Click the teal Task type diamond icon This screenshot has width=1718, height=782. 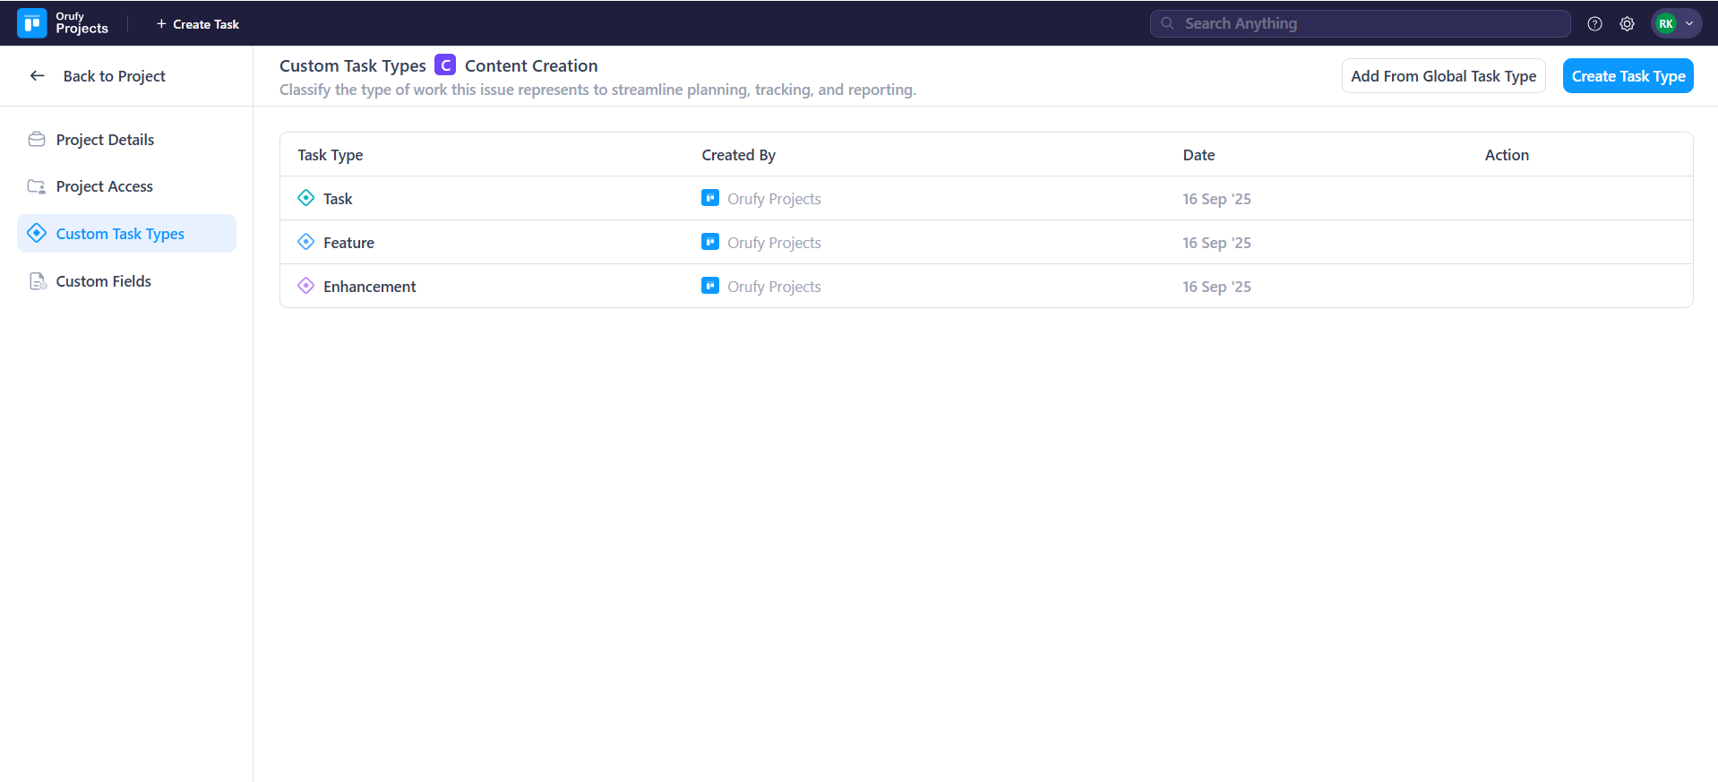point(305,198)
